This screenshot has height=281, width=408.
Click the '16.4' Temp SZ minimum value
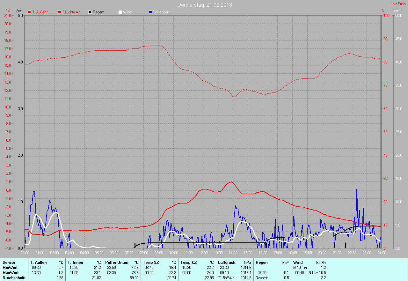[x=173, y=268]
